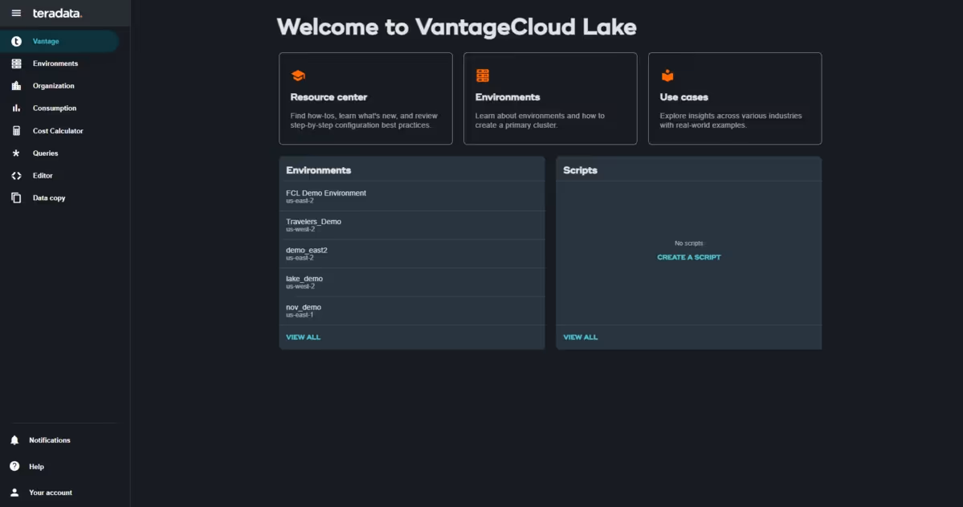Image resolution: width=963 pixels, height=507 pixels.
Task: Click the Queries asterisk icon
Action: 17,153
